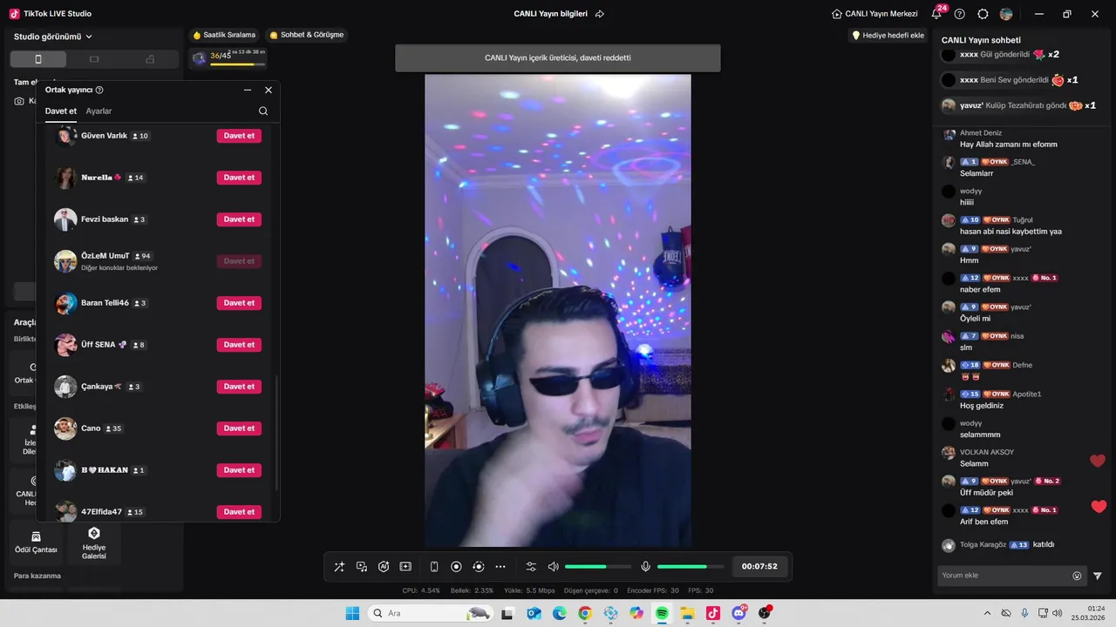Screen dimensions: 1116x627
Task: Click the Windows Start button
Action: click(353, 613)
